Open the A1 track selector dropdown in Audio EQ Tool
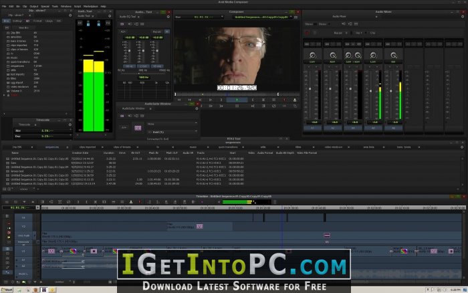The height and width of the screenshot is (293, 468). click(123, 31)
